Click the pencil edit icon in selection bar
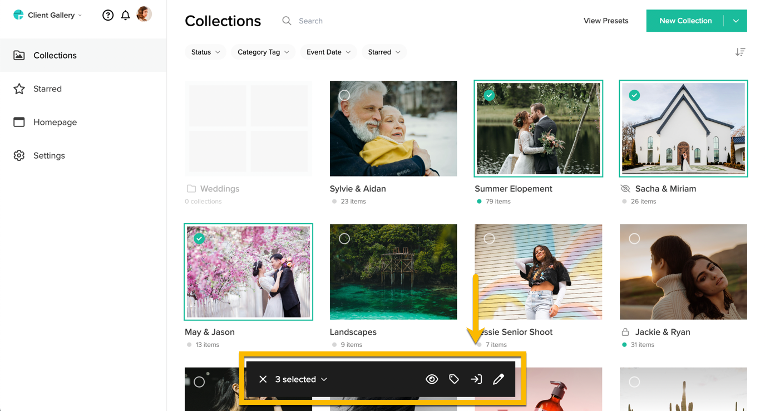 [x=499, y=379]
